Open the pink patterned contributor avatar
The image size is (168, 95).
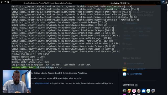[134, 91]
